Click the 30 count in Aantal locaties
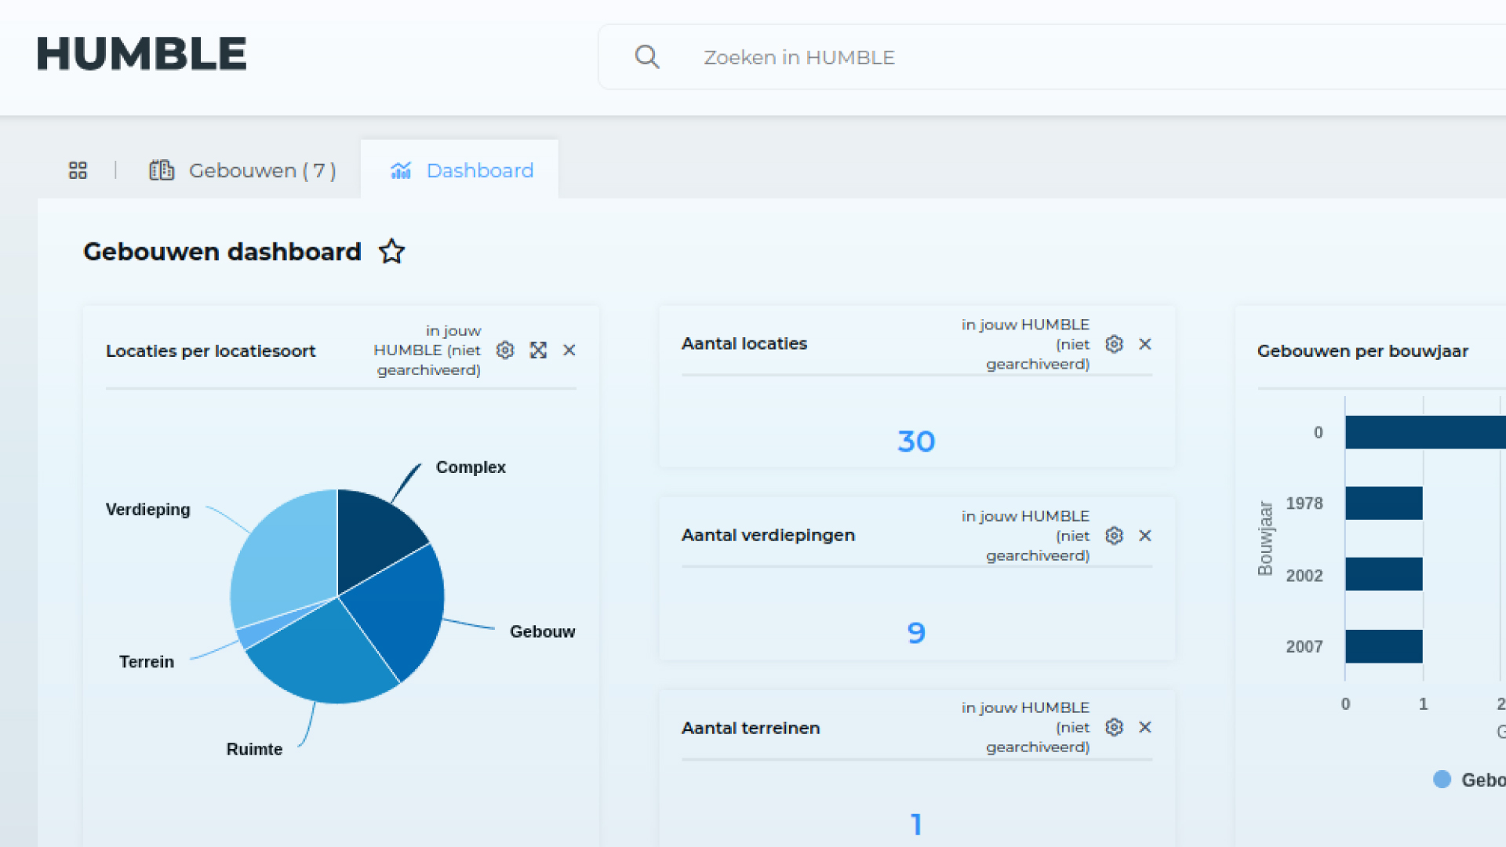The width and height of the screenshot is (1506, 847). click(916, 442)
